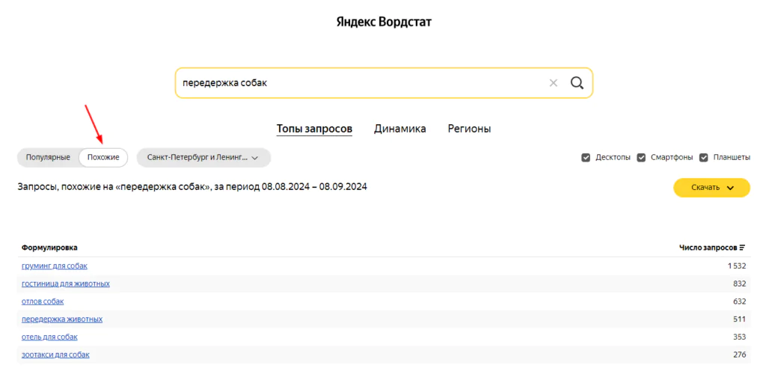Select the request count 511
Image resolution: width=766 pixels, height=368 pixels.
[x=740, y=319]
